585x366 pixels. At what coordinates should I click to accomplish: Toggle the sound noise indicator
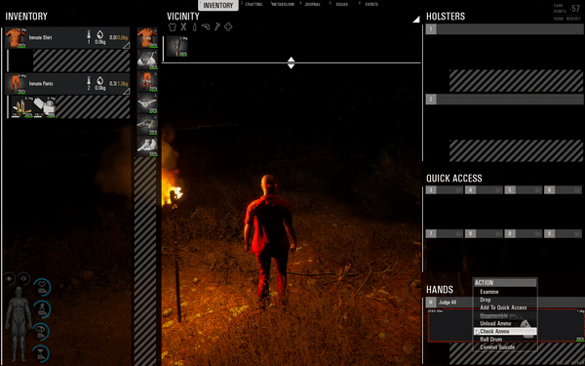(23, 278)
